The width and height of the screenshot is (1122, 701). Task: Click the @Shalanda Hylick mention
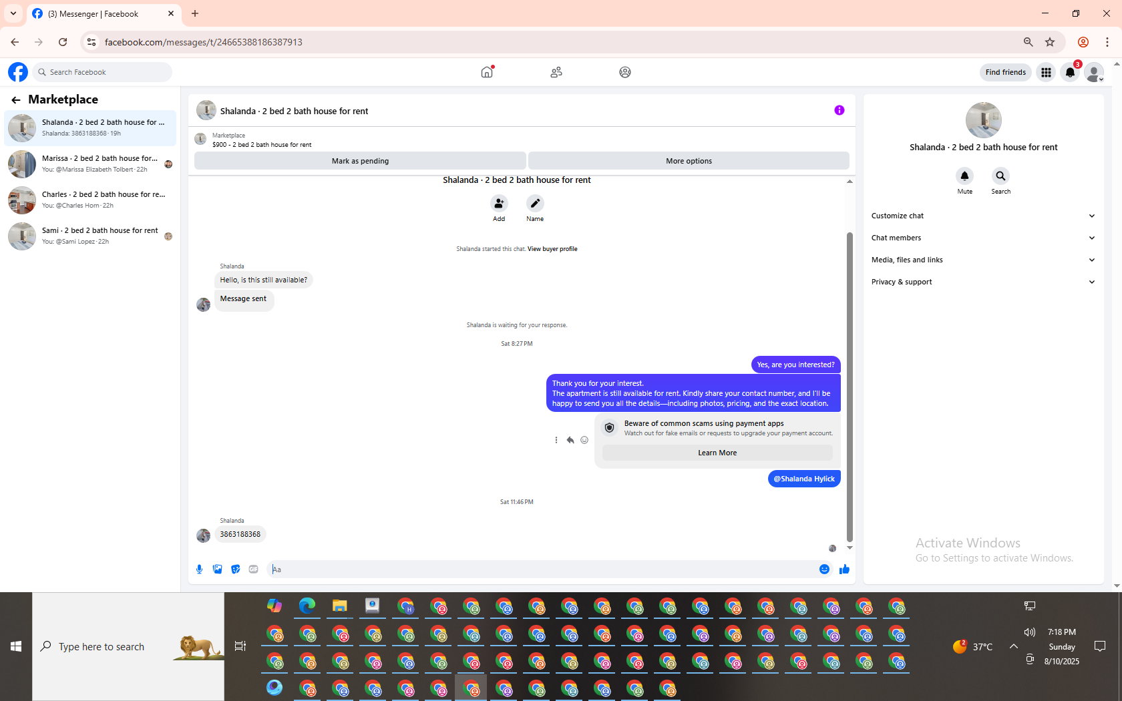[804, 479]
